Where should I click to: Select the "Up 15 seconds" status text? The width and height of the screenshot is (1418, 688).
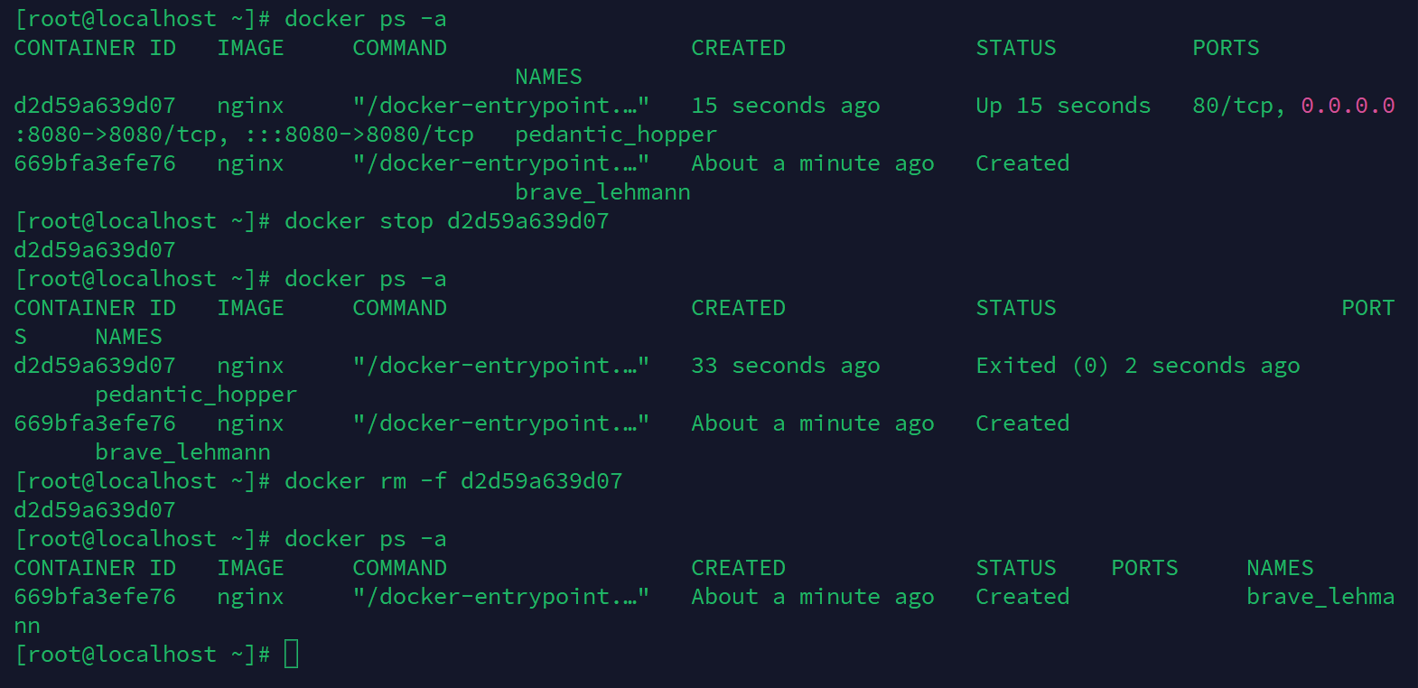1063,106
